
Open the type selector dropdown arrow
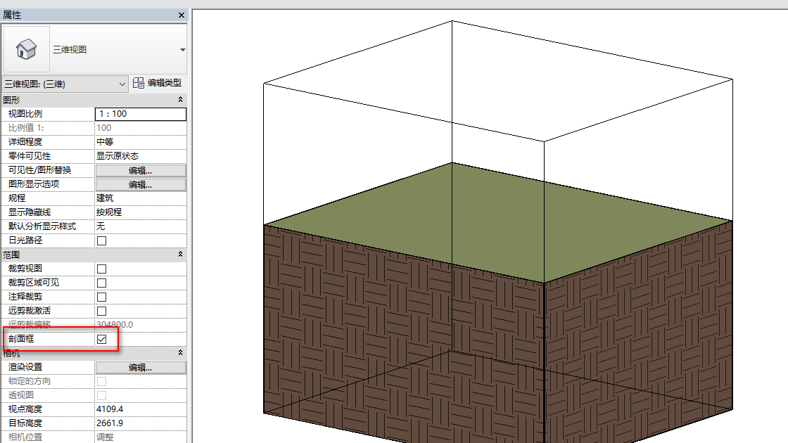coord(182,50)
